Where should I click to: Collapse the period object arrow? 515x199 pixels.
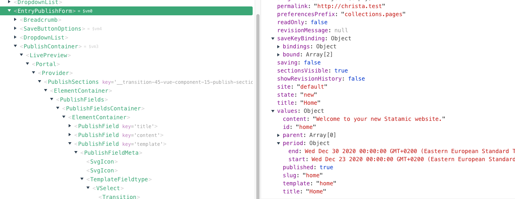click(x=278, y=143)
